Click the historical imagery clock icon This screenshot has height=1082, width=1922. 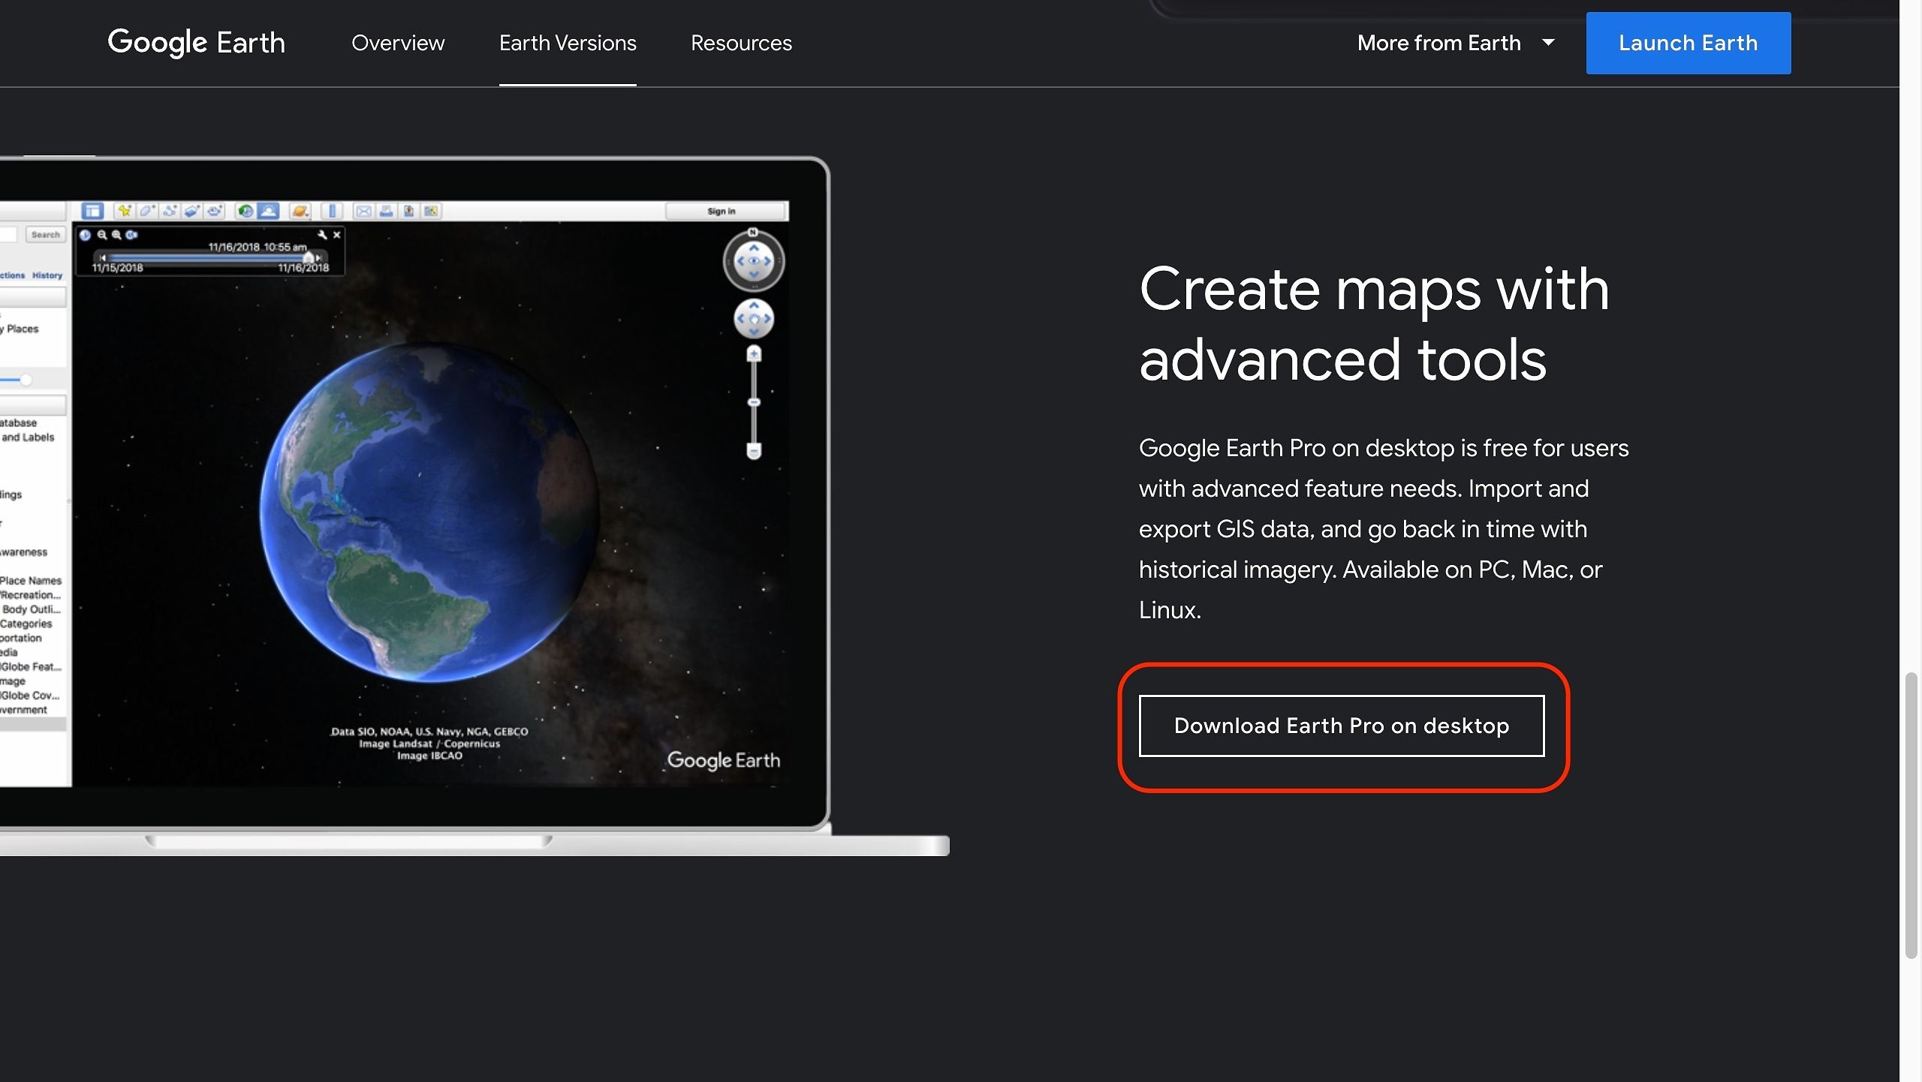coord(245,211)
